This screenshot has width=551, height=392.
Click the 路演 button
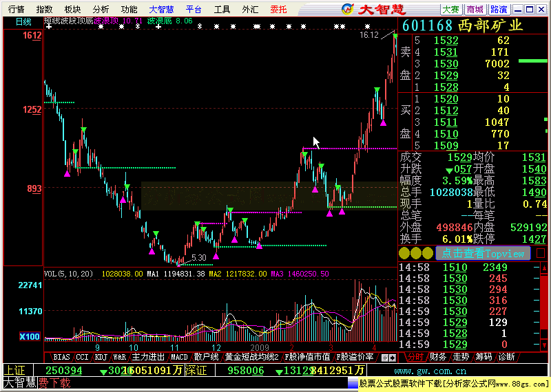[499, 9]
